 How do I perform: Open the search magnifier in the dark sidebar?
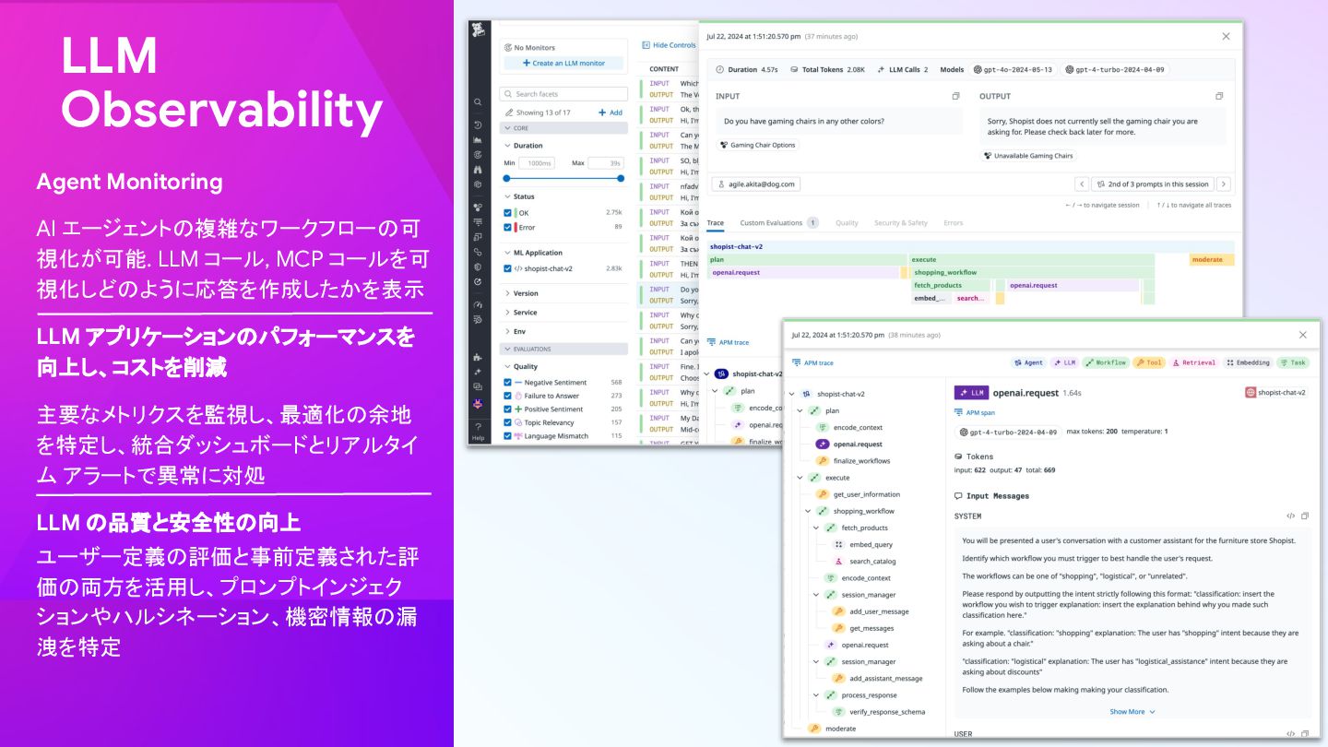[x=478, y=102]
